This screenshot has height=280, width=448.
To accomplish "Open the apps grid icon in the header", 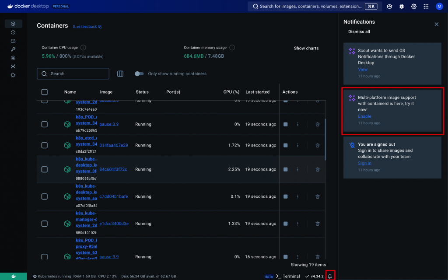I will pos(426,6).
